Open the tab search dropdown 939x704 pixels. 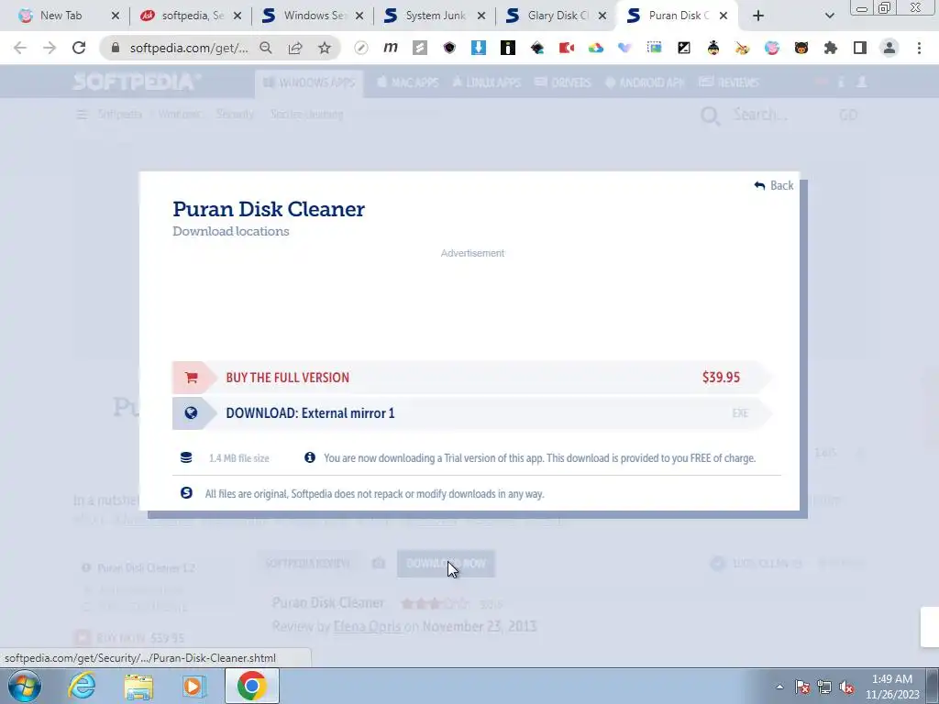click(829, 16)
